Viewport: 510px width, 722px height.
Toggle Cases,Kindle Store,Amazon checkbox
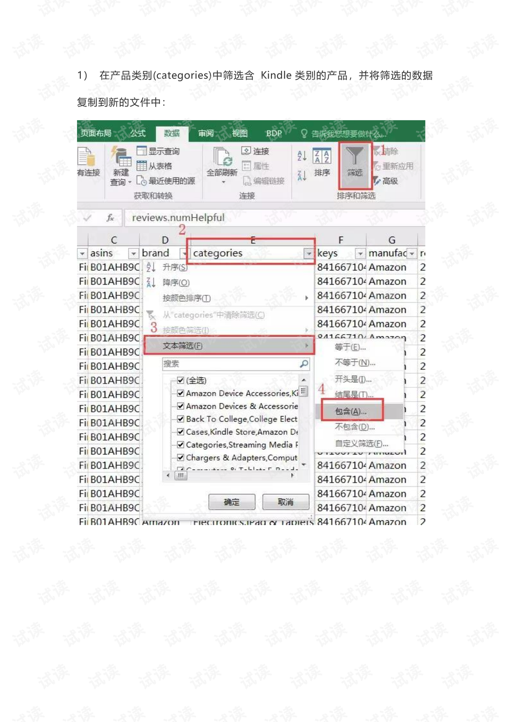tap(181, 431)
